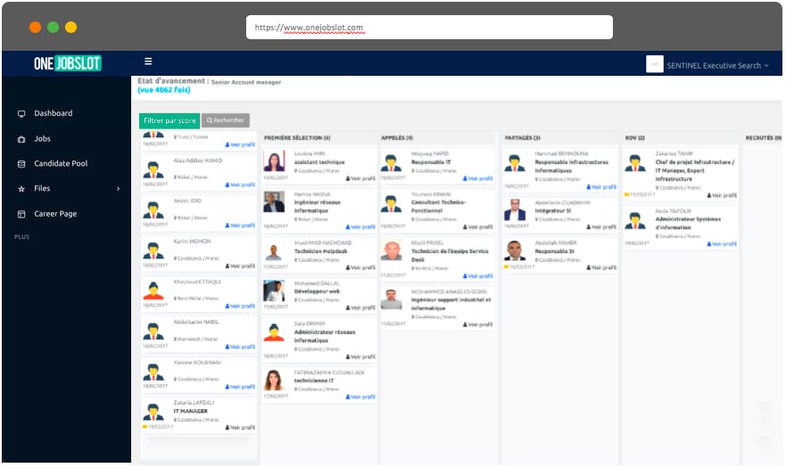Open the photo on the Responsable SI card
The height and width of the screenshot is (468, 786).
click(x=514, y=250)
